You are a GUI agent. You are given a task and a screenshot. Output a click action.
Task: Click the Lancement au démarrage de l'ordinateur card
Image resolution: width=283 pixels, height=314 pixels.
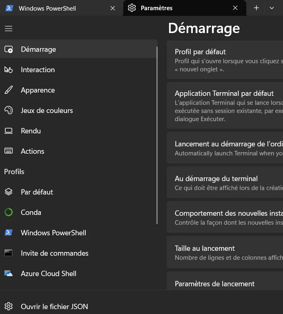tap(225, 148)
